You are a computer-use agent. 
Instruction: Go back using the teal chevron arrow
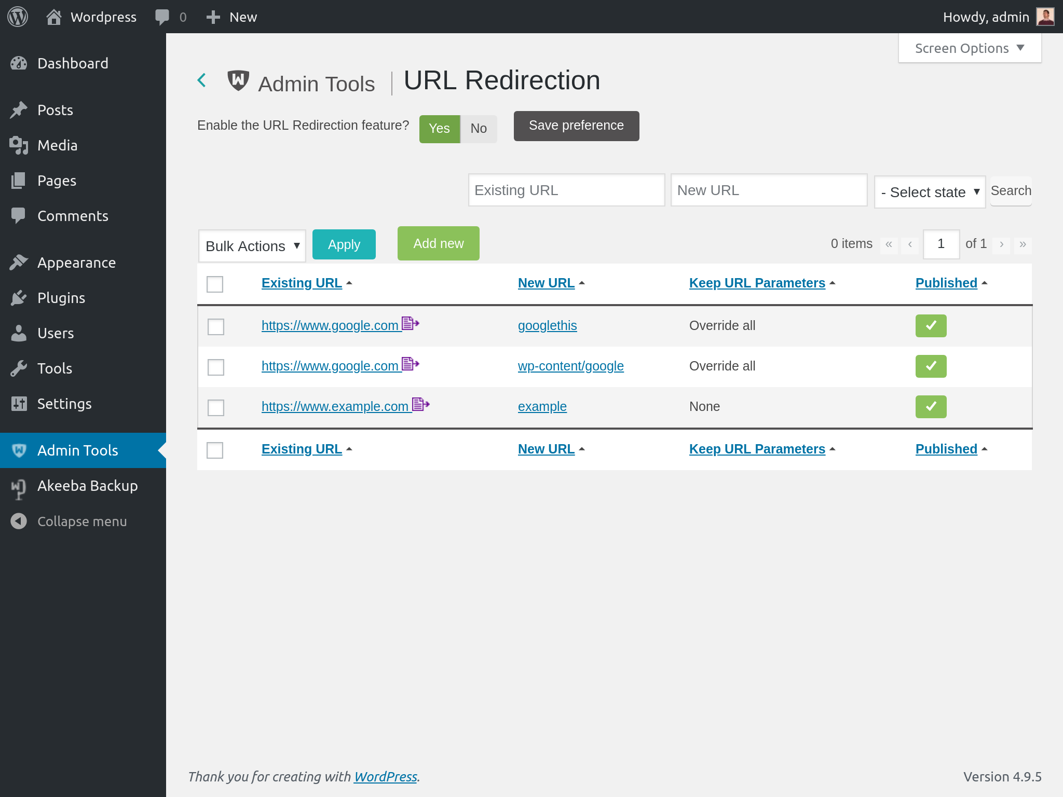point(202,80)
